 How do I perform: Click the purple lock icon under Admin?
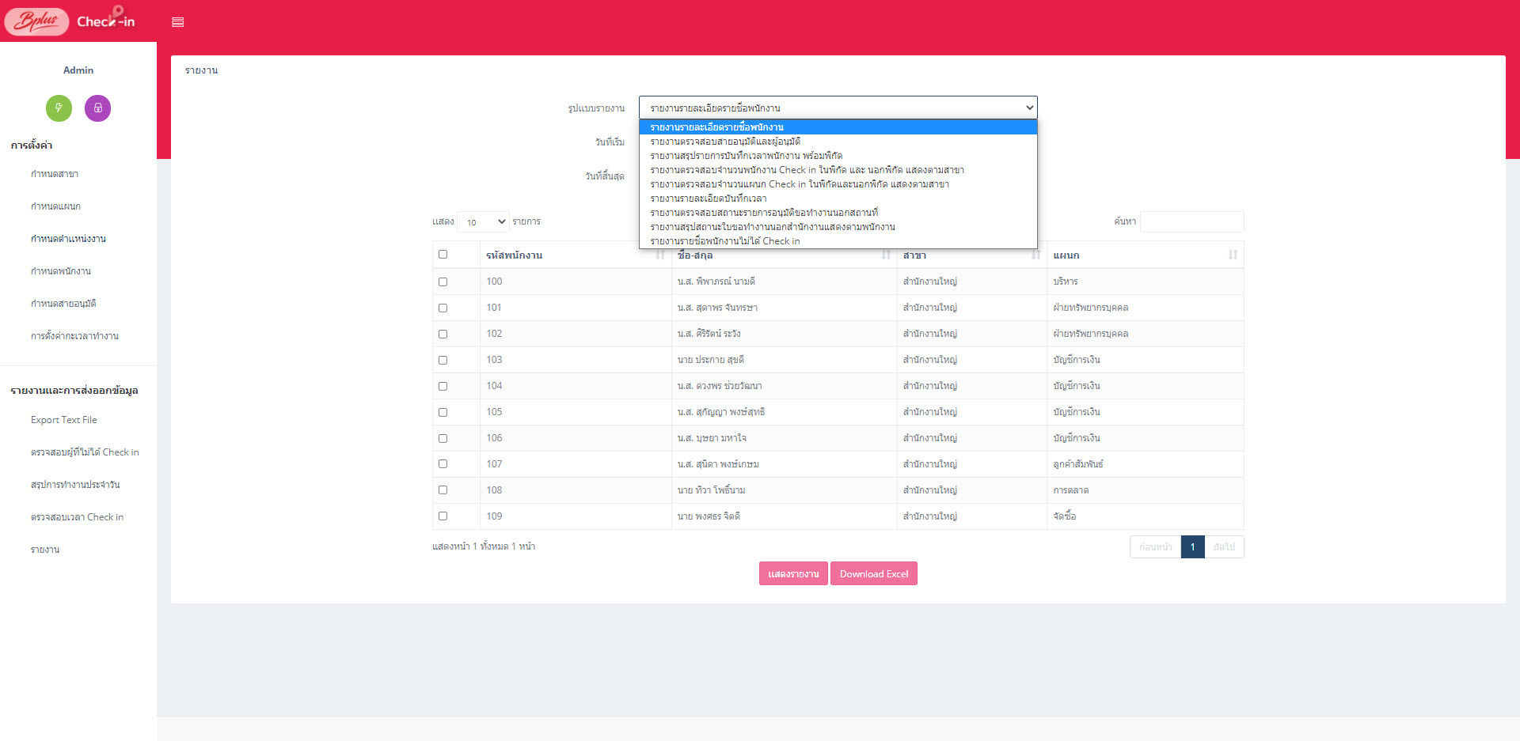click(x=97, y=108)
